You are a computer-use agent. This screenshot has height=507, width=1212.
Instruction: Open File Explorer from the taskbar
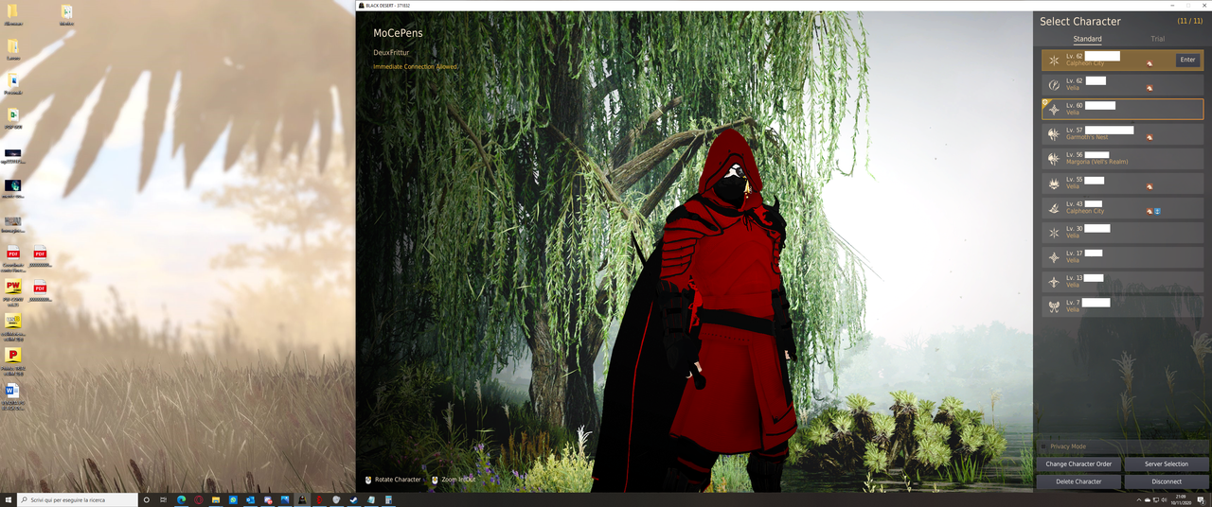[216, 499]
